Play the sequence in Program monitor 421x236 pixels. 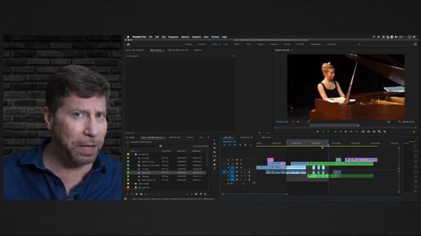tap(346, 132)
